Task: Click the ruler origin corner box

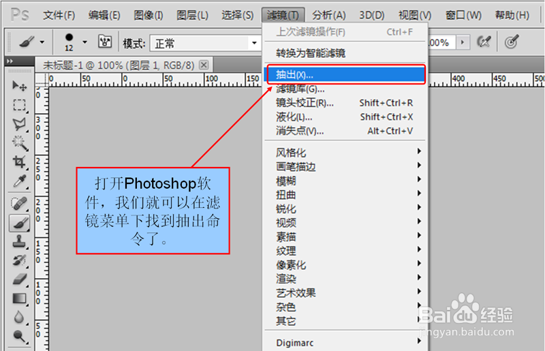Action: coord(42,80)
